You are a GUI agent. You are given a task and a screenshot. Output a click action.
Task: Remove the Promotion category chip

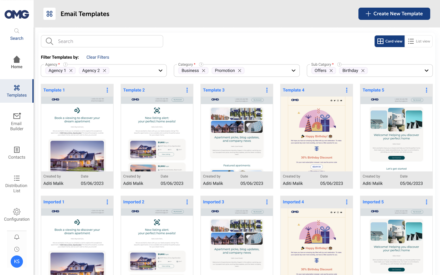tap(240, 71)
